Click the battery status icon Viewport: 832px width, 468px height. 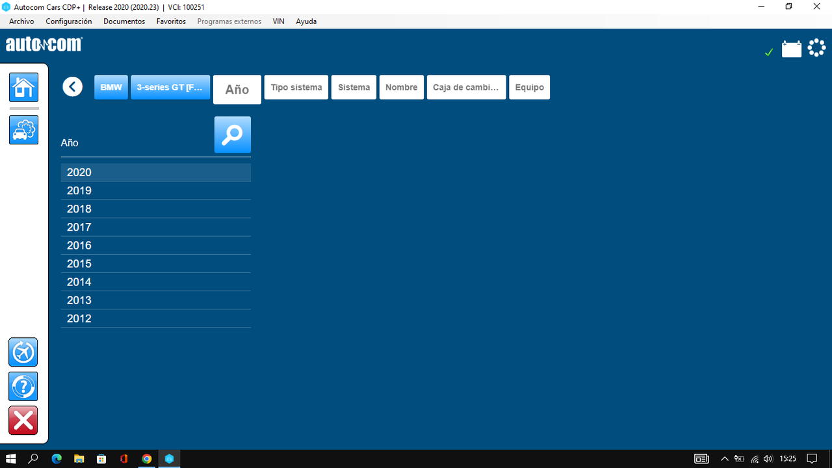click(x=792, y=49)
